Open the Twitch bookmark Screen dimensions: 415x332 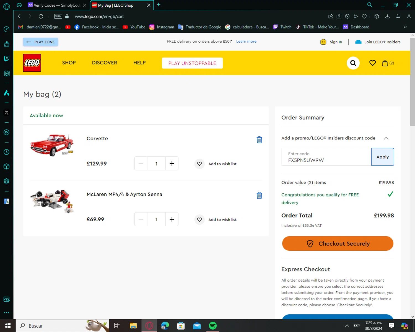tap(282, 27)
